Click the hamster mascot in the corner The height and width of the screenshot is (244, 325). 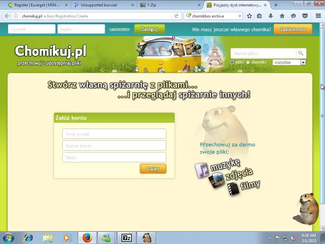[307, 209]
